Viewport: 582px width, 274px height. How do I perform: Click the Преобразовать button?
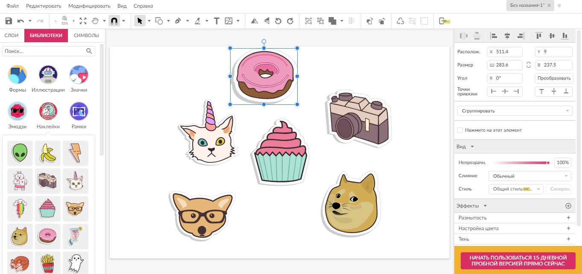point(554,78)
